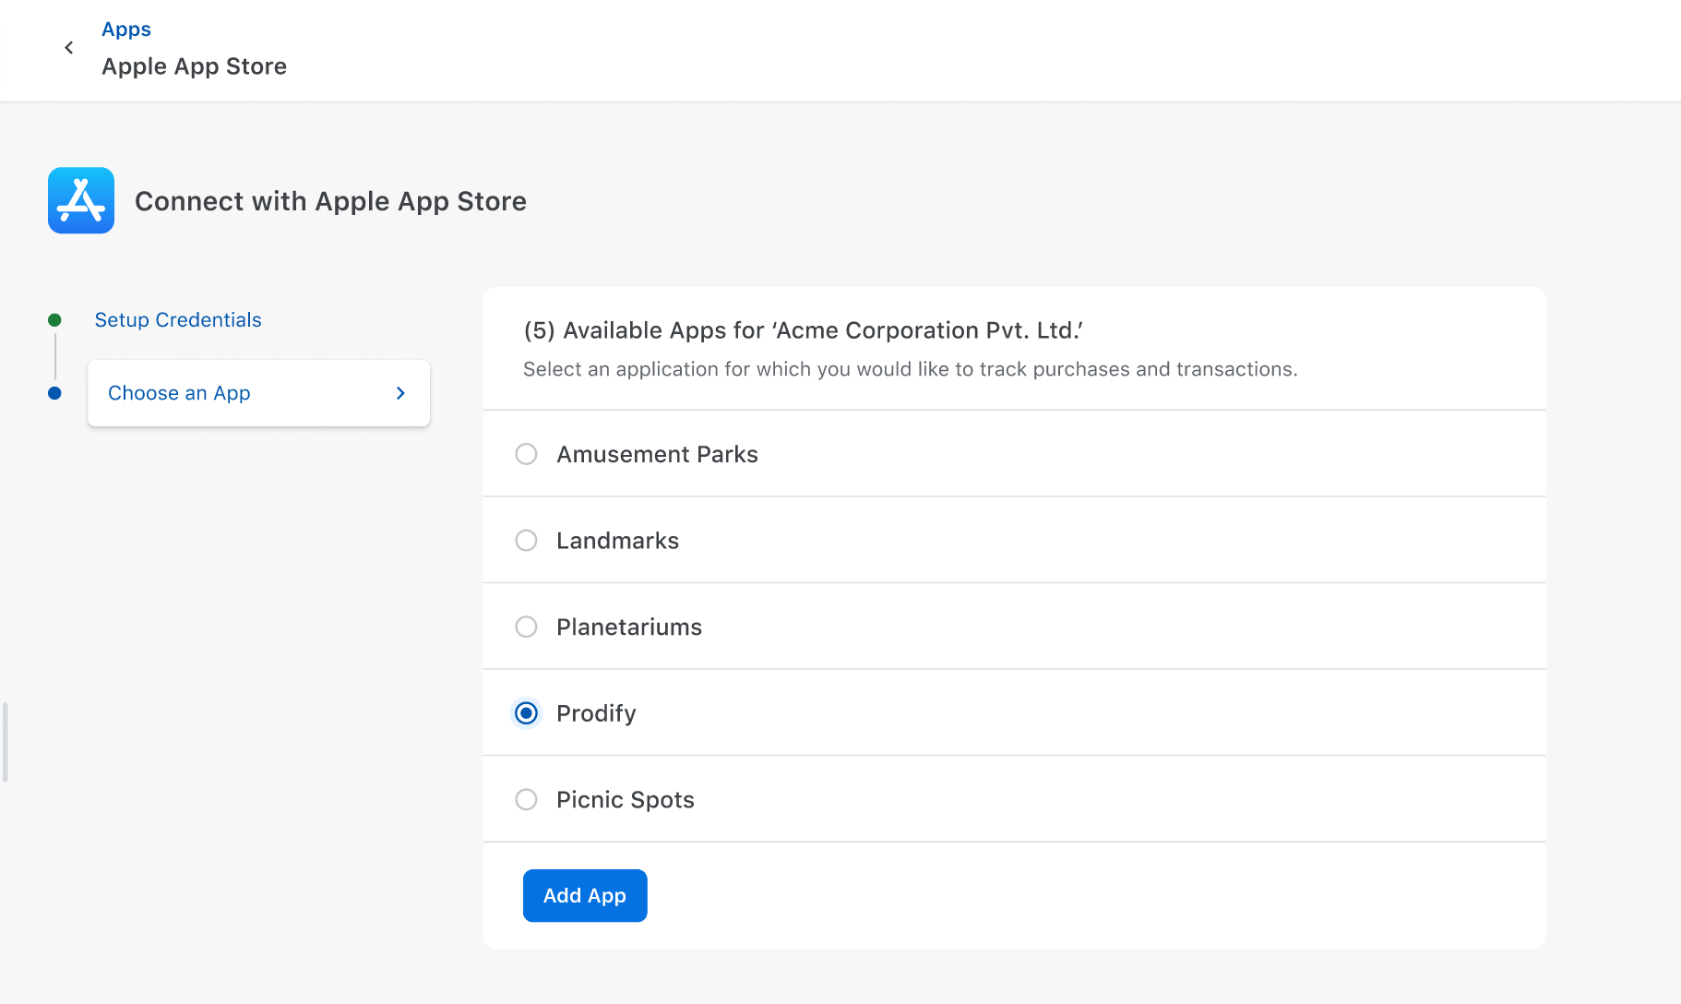Click the Picnic Spots app label
Image resolution: width=1681 pixels, height=1004 pixels.
626,799
